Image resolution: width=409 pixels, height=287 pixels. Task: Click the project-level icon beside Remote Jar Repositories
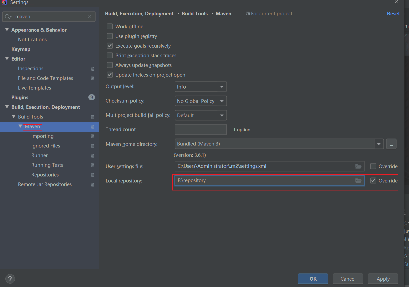pos(92,184)
